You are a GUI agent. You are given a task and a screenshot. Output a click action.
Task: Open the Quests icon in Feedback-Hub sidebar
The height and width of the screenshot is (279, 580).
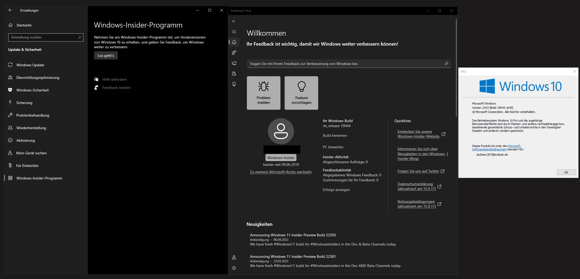234,74
